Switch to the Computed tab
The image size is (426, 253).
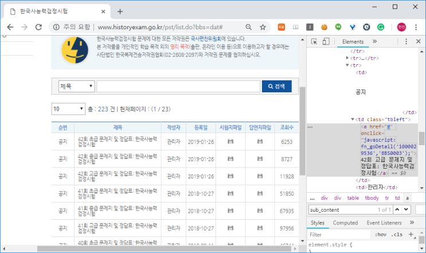345,223
